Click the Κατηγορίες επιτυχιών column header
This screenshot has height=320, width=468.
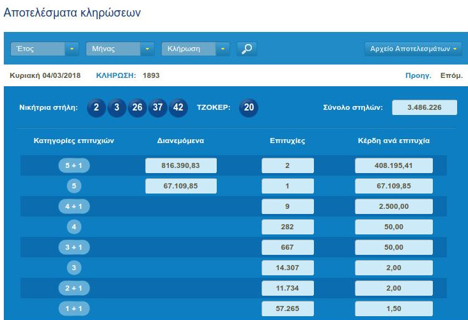pos(74,141)
